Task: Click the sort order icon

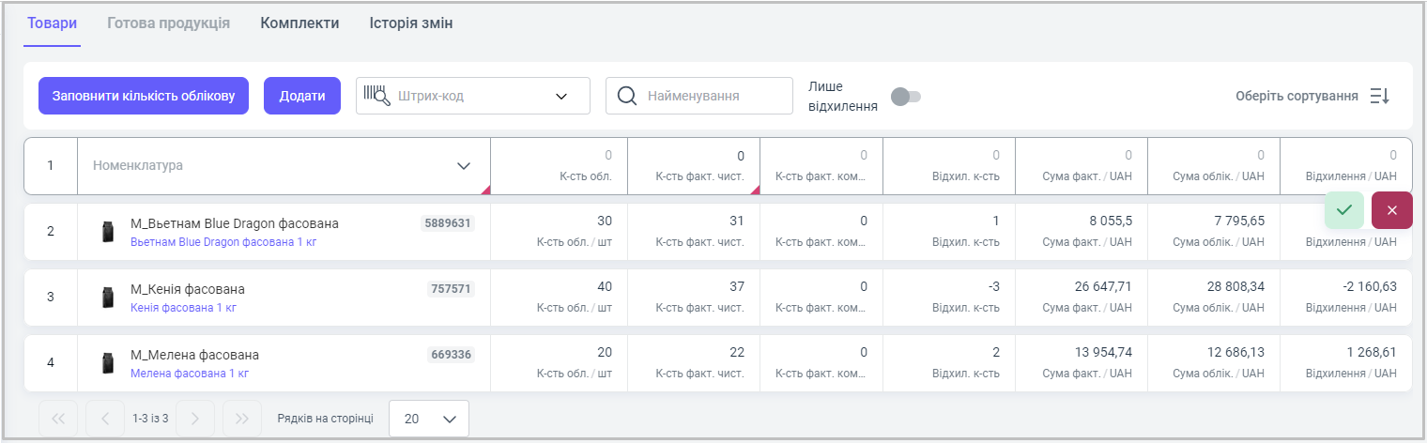Action: (x=1379, y=96)
